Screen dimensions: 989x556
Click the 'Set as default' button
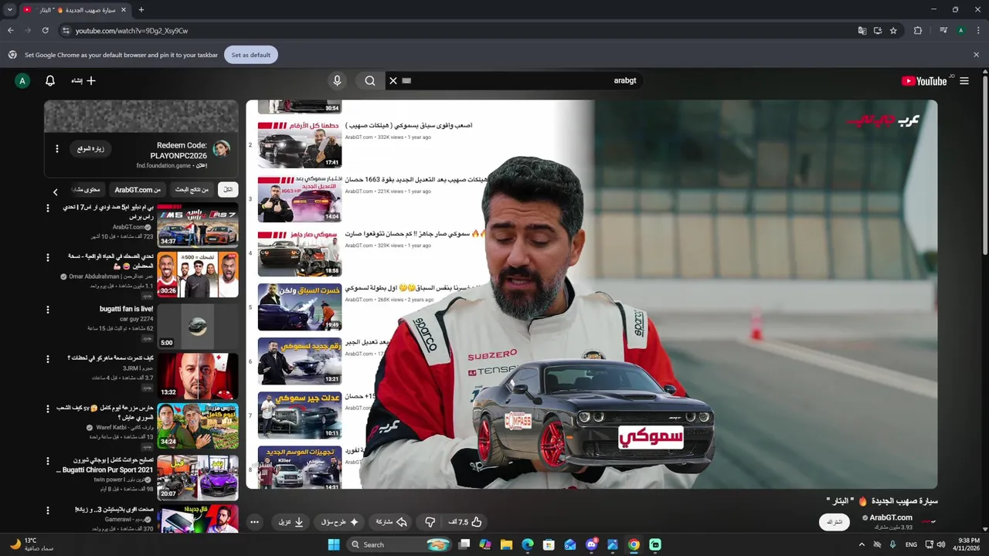[251, 55]
